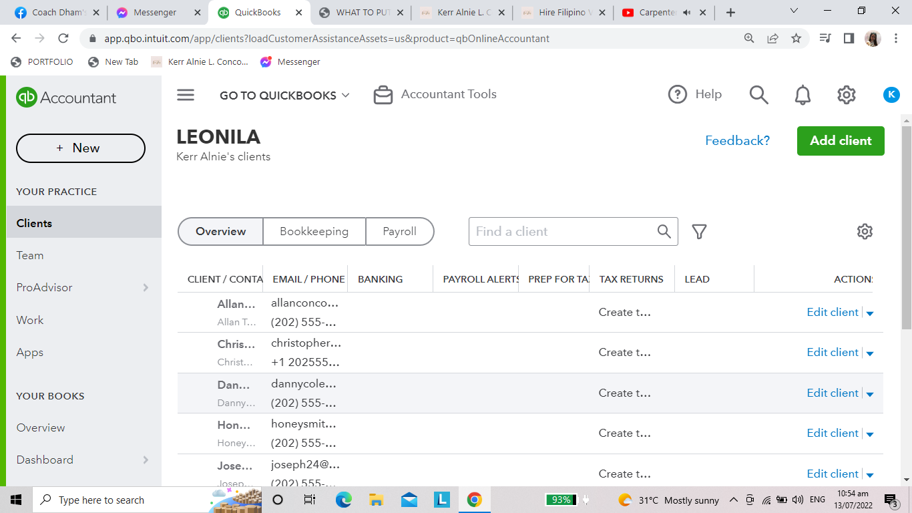Open the PORTFOLIO bookmark
Viewport: 912px width, 513px height.
coord(43,61)
